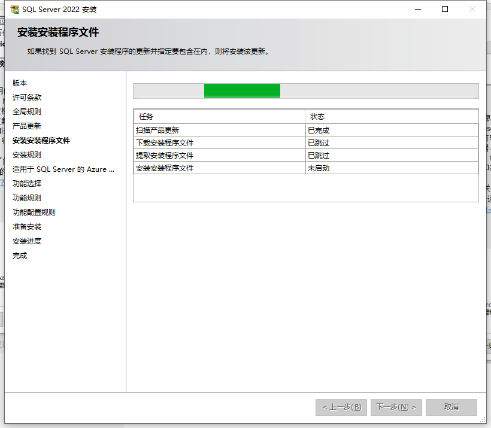Image resolution: width=491 pixels, height=428 pixels.
Task: Click the 取消 cancel button
Action: point(451,407)
